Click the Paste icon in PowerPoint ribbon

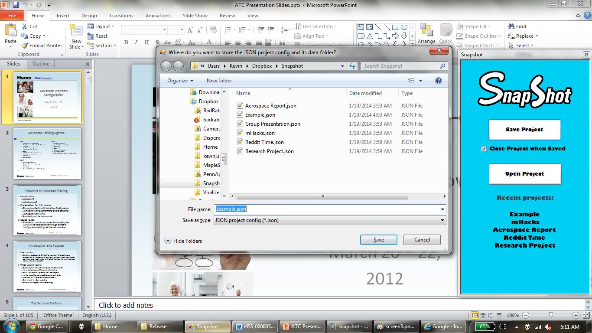point(10,30)
